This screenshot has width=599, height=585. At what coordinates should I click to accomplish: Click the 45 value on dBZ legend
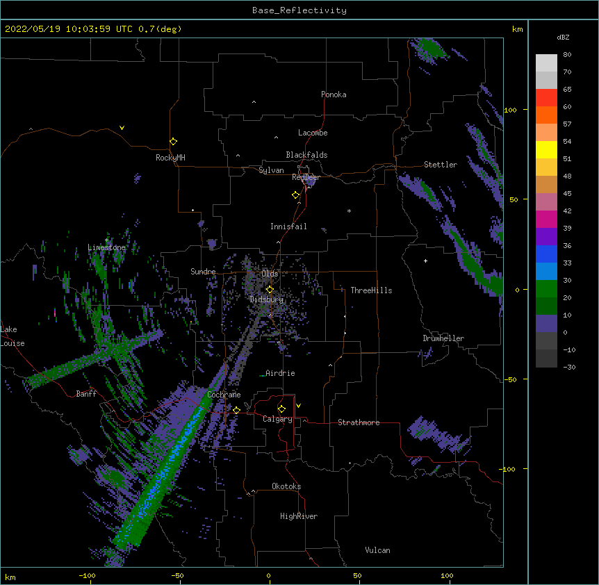[567, 194]
